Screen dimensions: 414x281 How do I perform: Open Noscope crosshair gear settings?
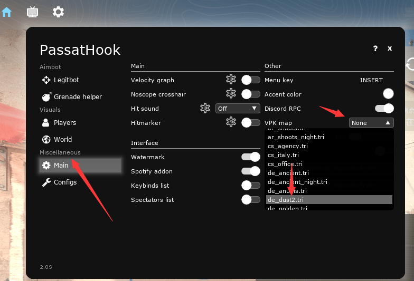point(231,94)
